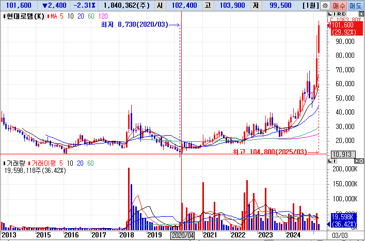Expand the 거래이평 volume average indicator label
Image resolution: width=365 pixels, height=241 pixels.
click(x=46, y=163)
